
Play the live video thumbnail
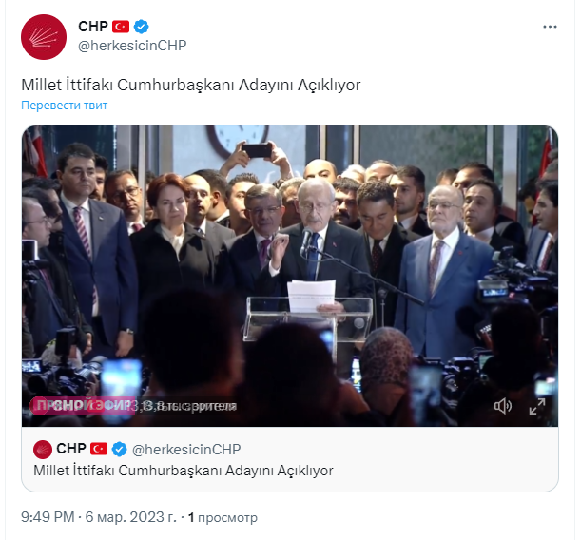click(x=290, y=276)
